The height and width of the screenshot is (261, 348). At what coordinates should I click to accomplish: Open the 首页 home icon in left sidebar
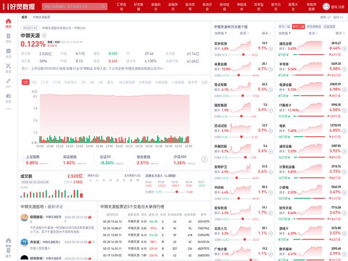click(x=8, y=21)
